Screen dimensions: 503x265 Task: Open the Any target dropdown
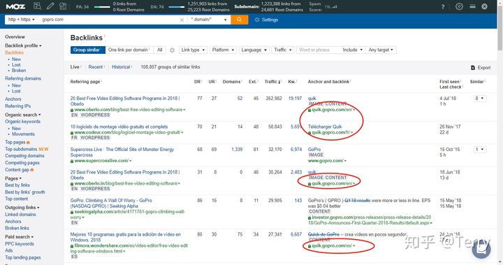point(381,50)
